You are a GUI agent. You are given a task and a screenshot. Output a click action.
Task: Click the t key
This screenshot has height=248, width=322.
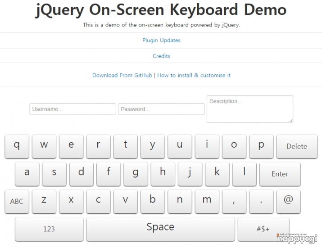pyautogui.click(x=126, y=146)
